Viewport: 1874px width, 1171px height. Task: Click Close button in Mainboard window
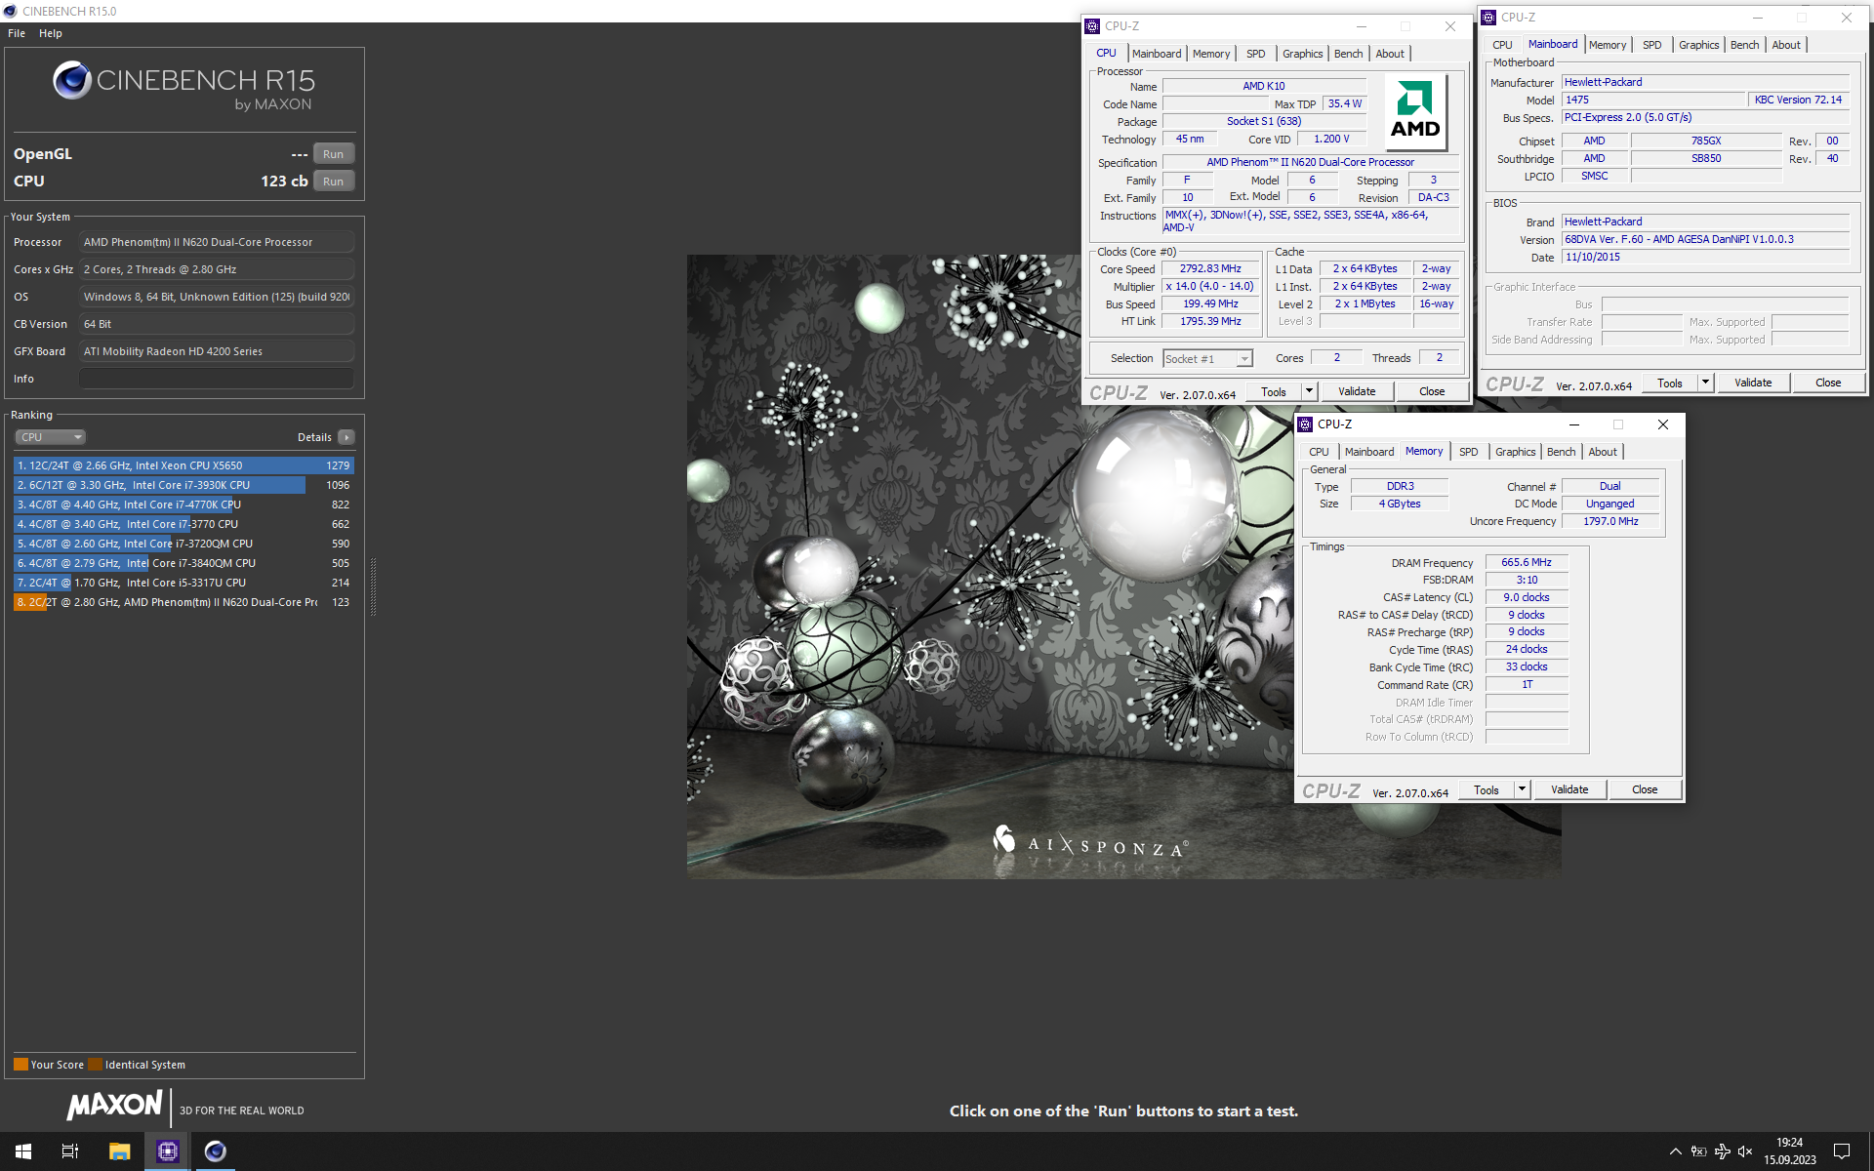[1828, 383]
